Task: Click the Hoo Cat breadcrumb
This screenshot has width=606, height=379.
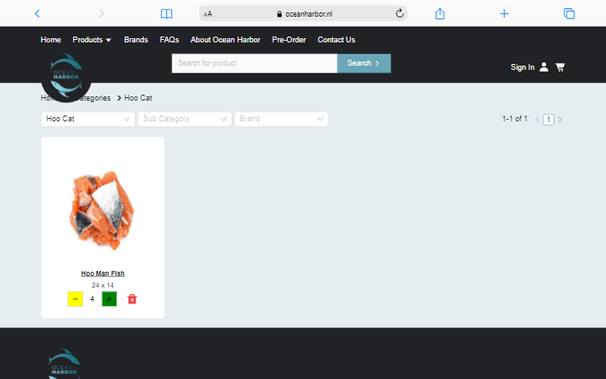Action: click(x=138, y=98)
